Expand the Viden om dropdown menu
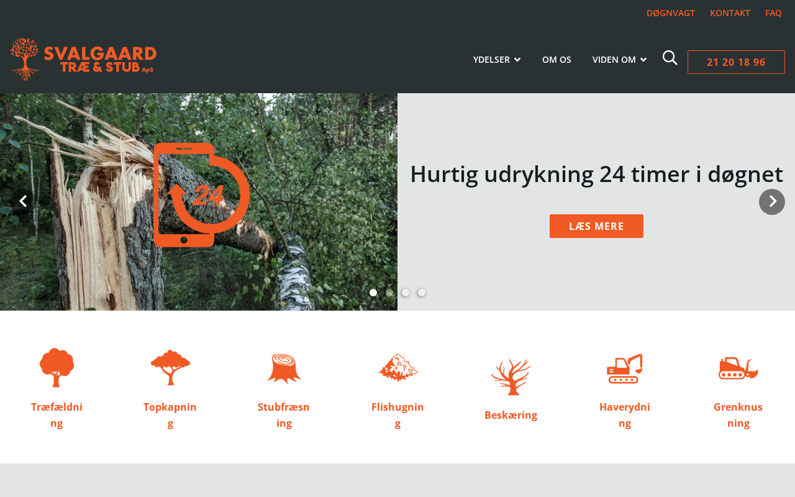The height and width of the screenshot is (497, 795). [619, 60]
